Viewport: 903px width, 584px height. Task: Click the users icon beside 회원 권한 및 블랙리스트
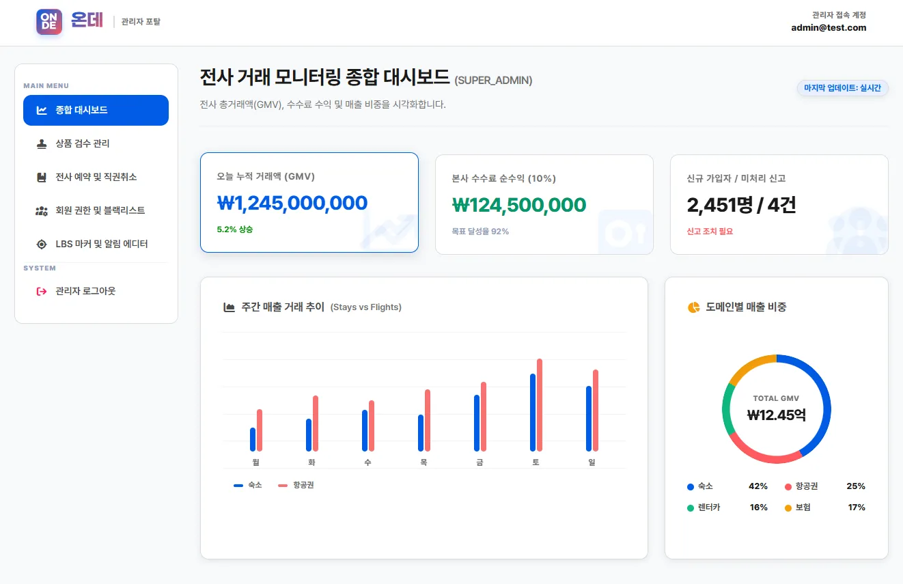[42, 210]
